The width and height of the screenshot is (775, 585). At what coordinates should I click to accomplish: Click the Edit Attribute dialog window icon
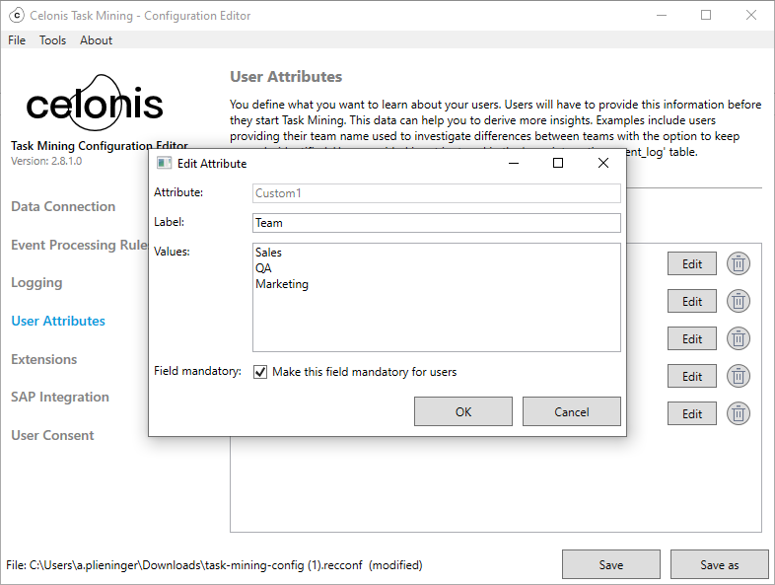164,163
